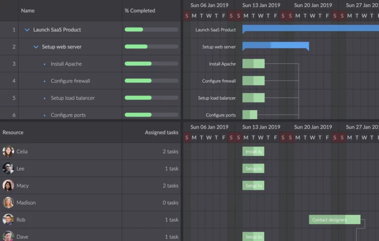Click Macy's 2 tasks count
Screen dimensions: 379x241
(x=170, y=186)
